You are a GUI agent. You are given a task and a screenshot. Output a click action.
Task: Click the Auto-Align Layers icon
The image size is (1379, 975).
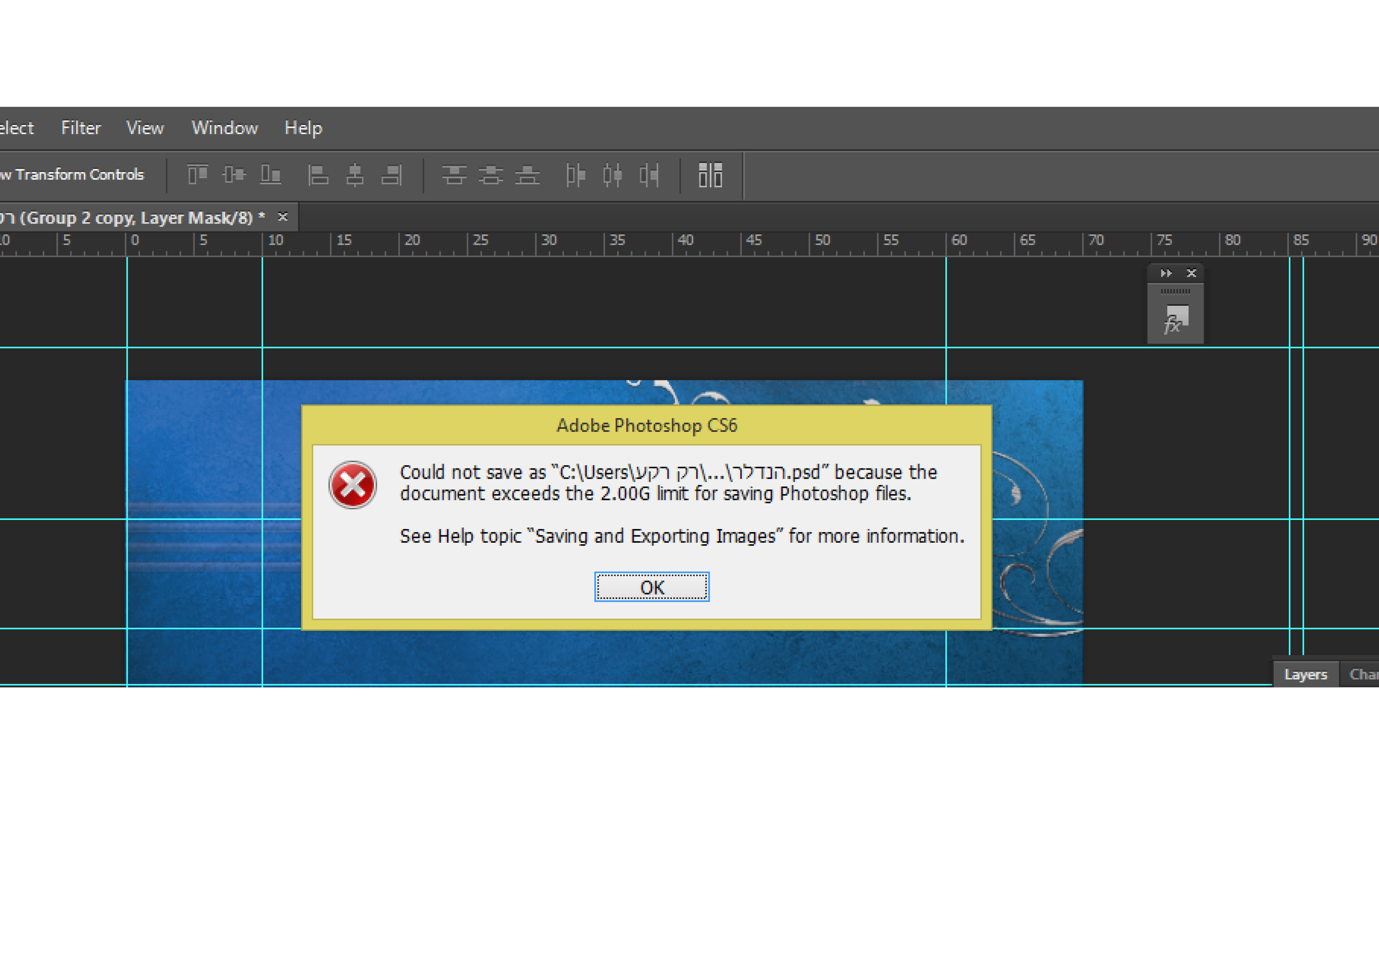(710, 175)
